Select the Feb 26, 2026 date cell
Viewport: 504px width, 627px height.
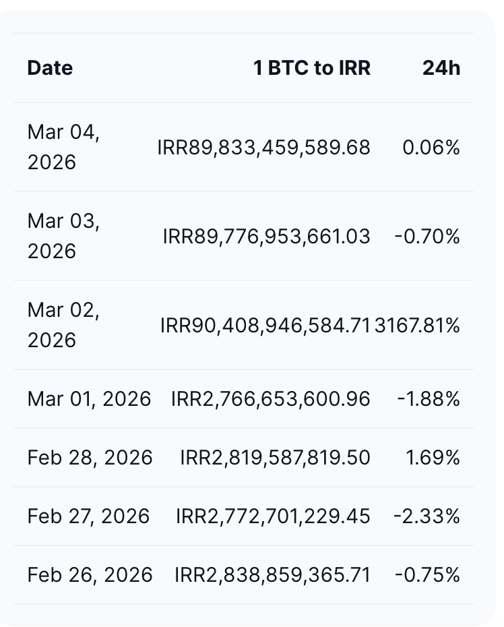point(90,575)
